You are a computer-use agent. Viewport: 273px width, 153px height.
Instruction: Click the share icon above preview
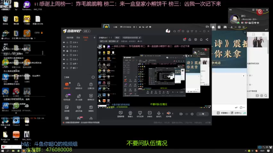coord(207,39)
